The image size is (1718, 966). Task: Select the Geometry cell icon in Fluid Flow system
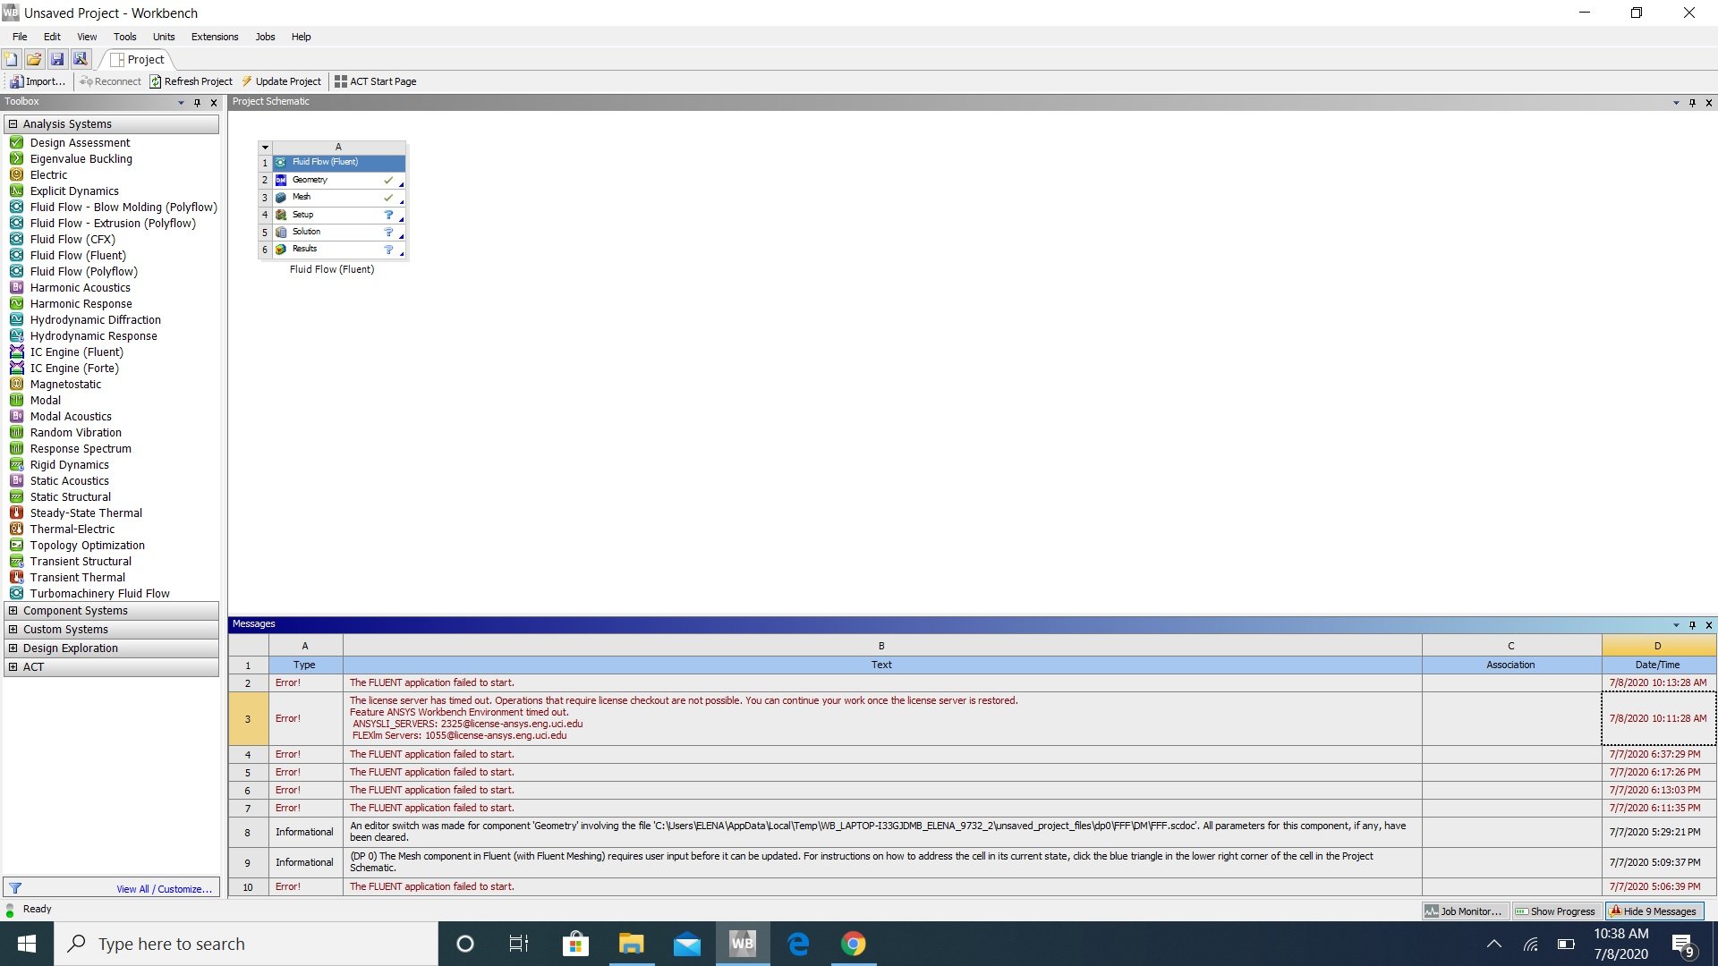[x=282, y=180]
